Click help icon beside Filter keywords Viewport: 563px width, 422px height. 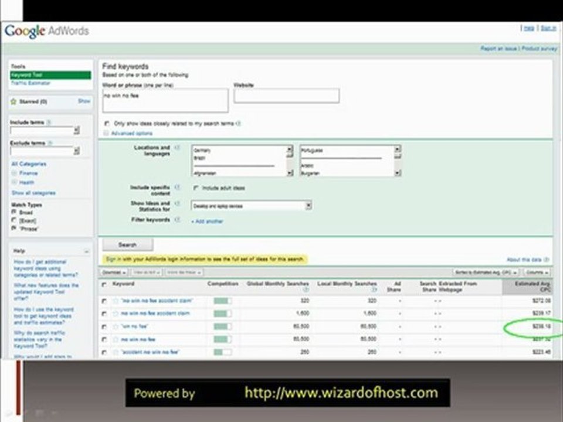pyautogui.click(x=177, y=219)
